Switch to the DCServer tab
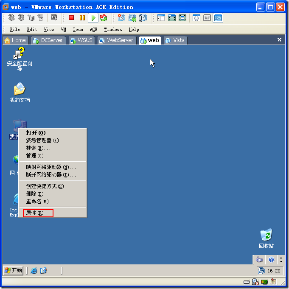The height and width of the screenshot is (289, 289). coord(49,40)
